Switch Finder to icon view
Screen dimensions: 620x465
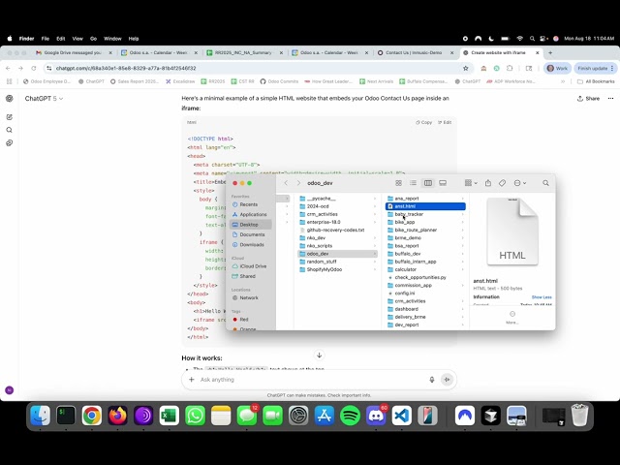(x=398, y=183)
